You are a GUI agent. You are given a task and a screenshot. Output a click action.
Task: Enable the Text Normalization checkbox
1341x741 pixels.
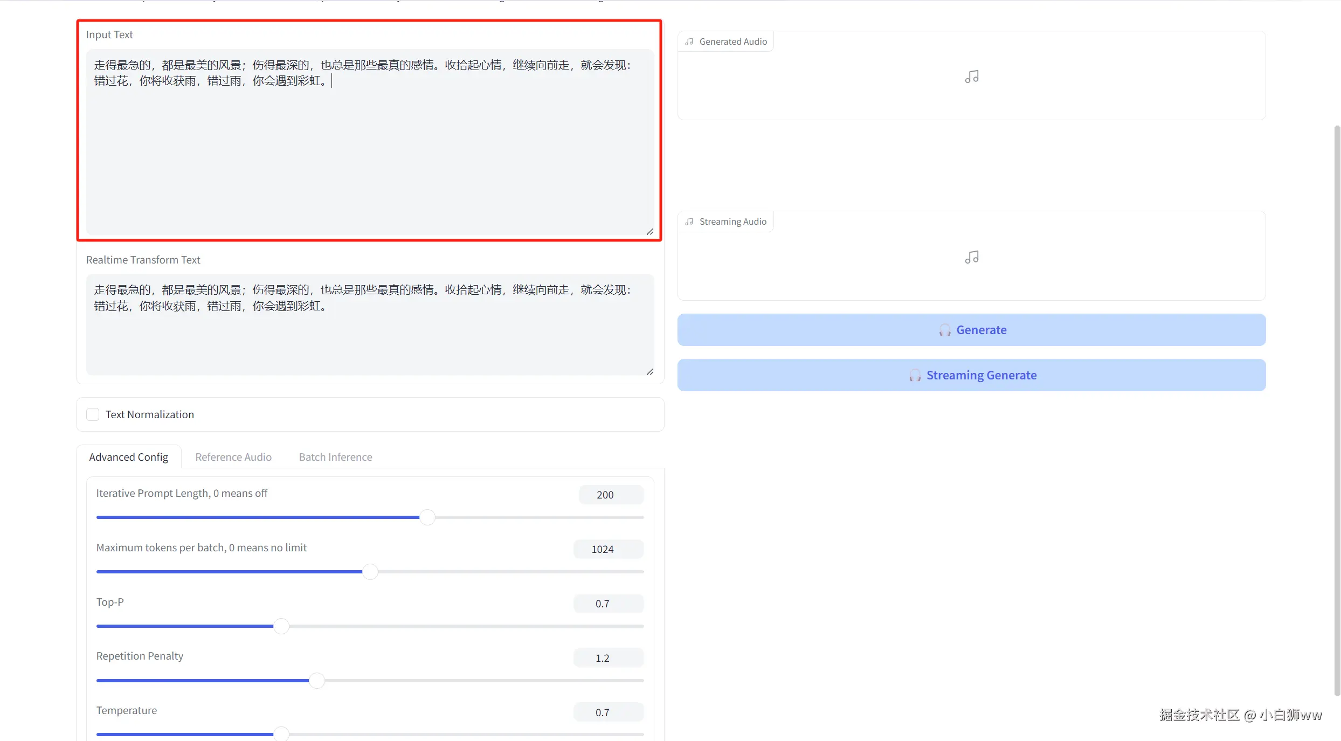coord(93,414)
